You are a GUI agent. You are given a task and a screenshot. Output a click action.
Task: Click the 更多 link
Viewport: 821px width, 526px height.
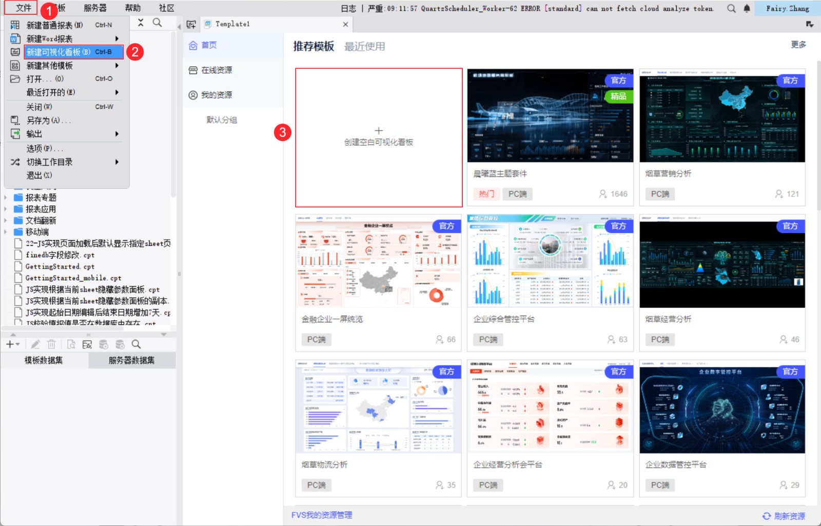click(798, 45)
